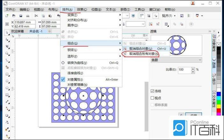Click the Wrap text icon in property bar
The height and width of the screenshot is (140, 224).
[x=166, y=24]
